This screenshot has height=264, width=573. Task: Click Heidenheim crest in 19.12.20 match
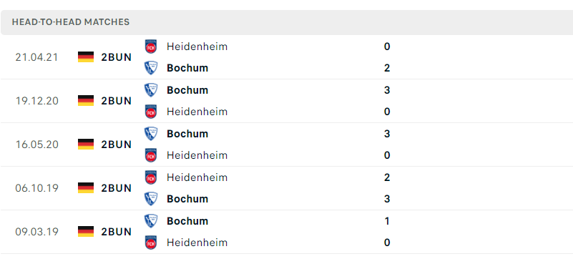tap(151, 112)
